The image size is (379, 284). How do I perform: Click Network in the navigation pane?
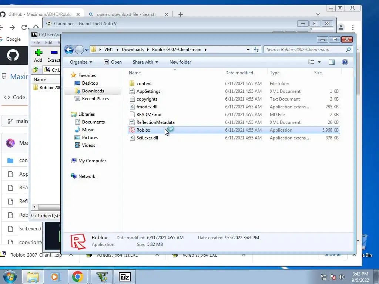pyautogui.click(x=87, y=176)
